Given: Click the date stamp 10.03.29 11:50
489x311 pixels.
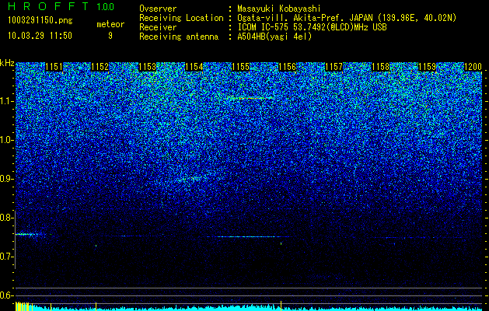Looking at the screenshot, I should click(x=40, y=36).
